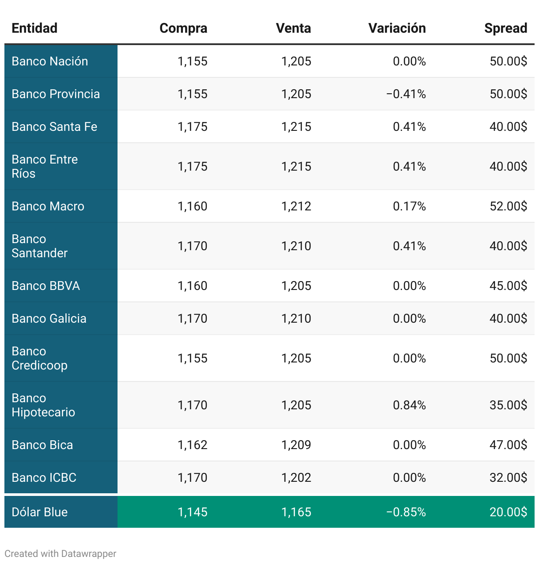Select the Banco ICBC row label

click(x=44, y=478)
